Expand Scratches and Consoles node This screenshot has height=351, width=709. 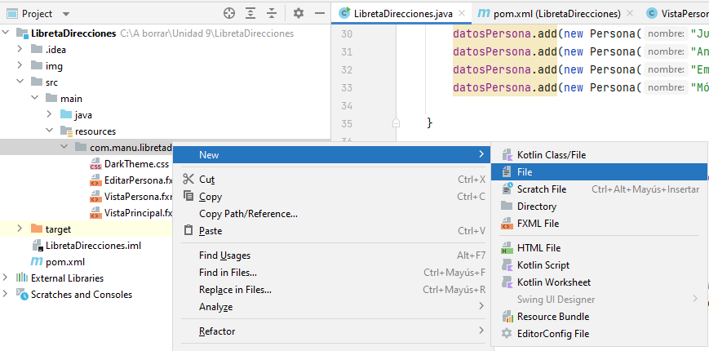click(5, 294)
